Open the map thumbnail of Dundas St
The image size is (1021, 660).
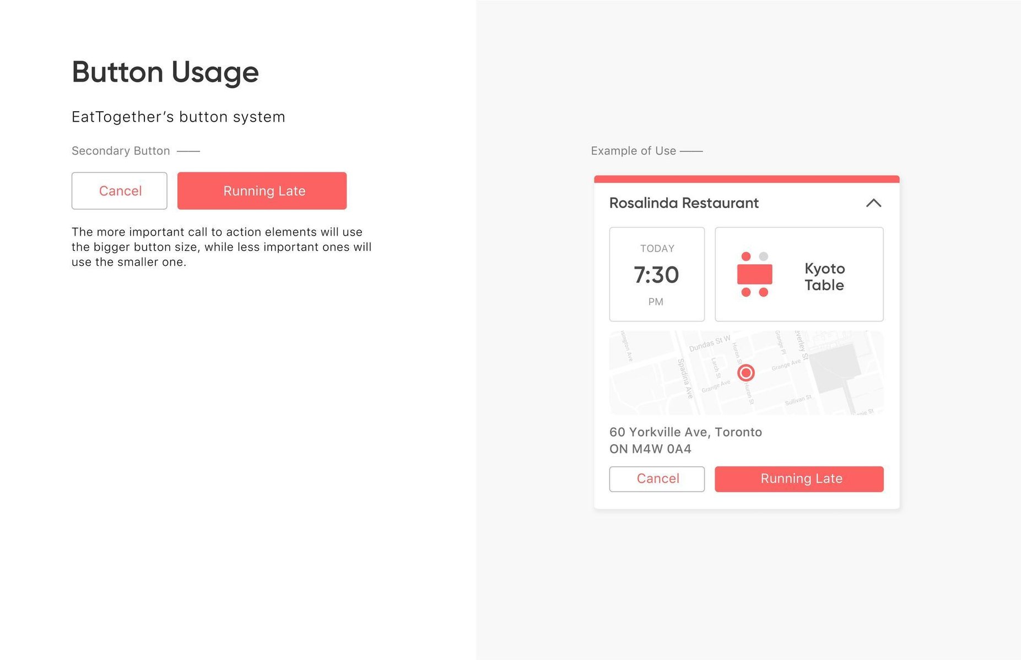pos(746,373)
